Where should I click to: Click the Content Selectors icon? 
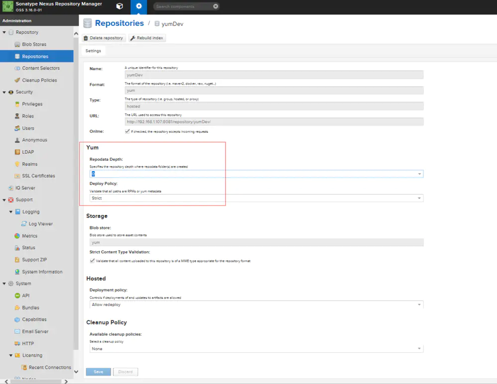17,68
